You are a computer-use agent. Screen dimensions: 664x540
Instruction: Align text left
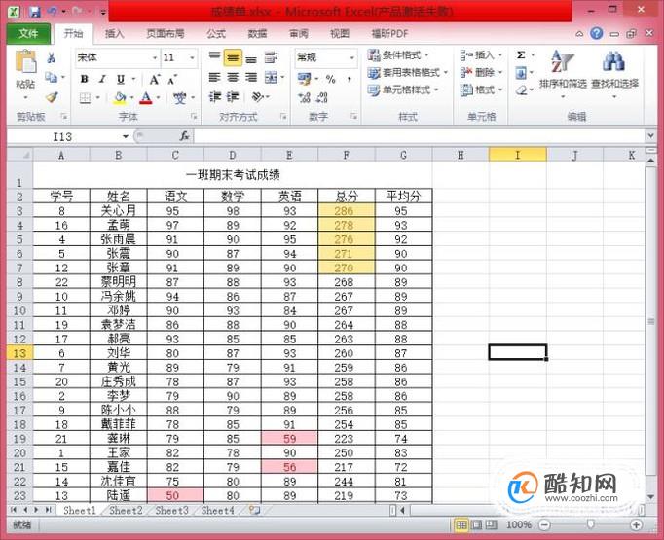click(x=215, y=78)
